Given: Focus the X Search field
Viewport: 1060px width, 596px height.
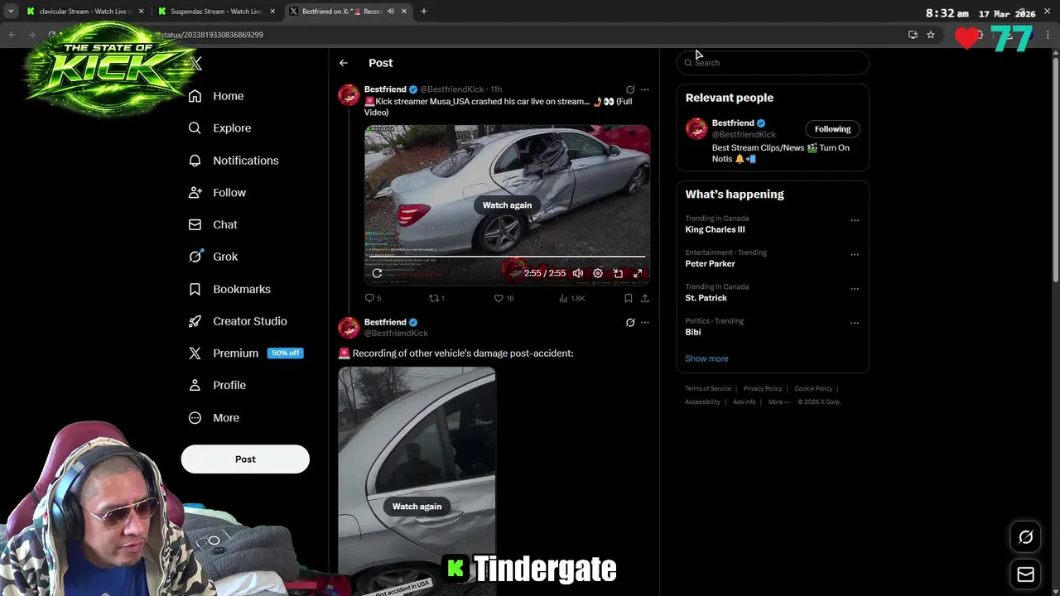Looking at the screenshot, I should point(773,63).
